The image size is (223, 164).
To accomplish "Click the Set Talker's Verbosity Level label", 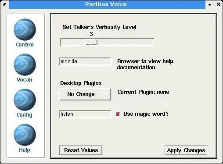I will [x=99, y=27].
